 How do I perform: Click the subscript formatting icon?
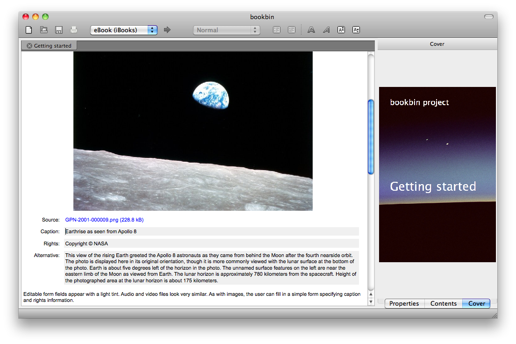[356, 30]
